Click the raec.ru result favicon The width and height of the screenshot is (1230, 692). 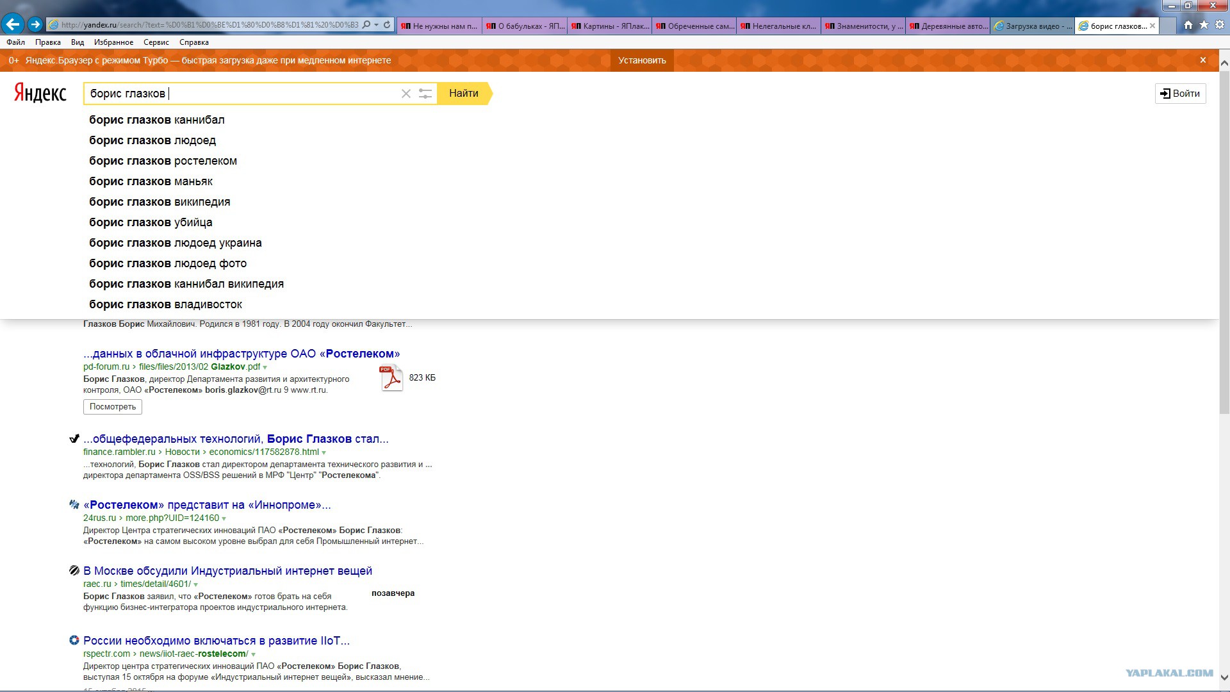coord(74,571)
